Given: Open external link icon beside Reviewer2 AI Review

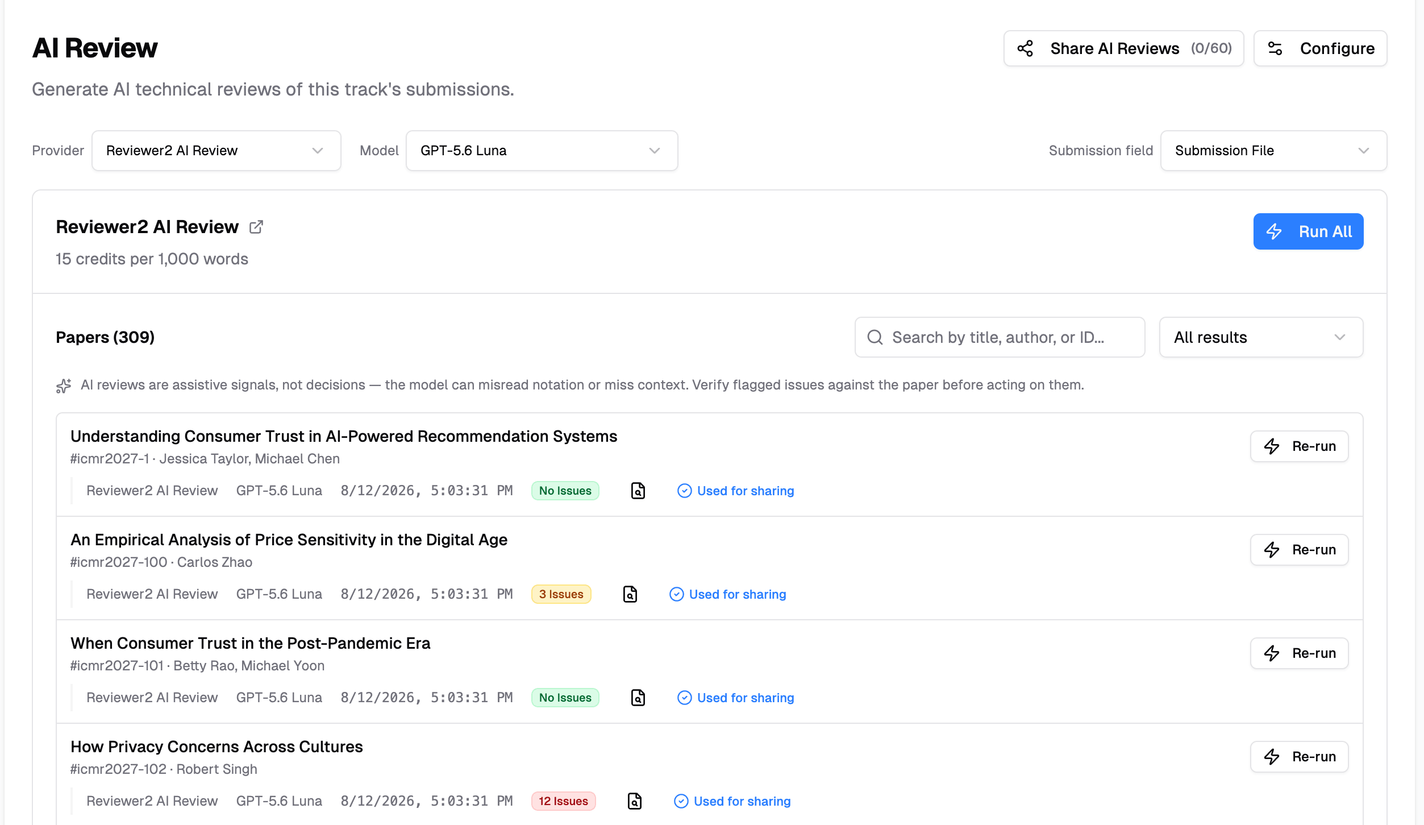Looking at the screenshot, I should 256,227.
